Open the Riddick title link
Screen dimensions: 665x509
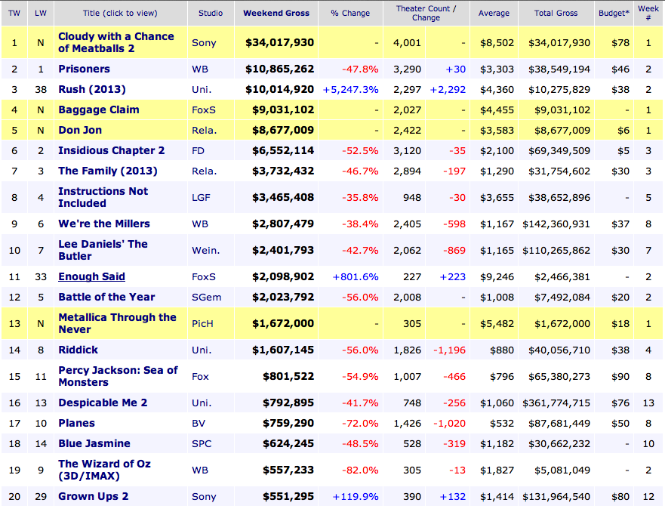point(78,350)
